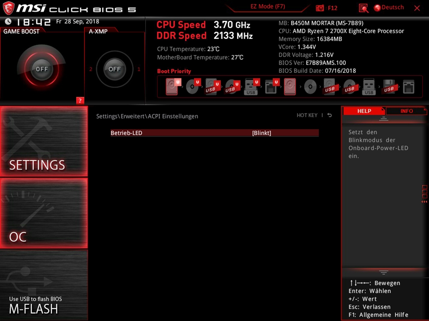Click the MotherBoard Temperature 27°C reading
The width and height of the screenshot is (429, 321).
200,57
